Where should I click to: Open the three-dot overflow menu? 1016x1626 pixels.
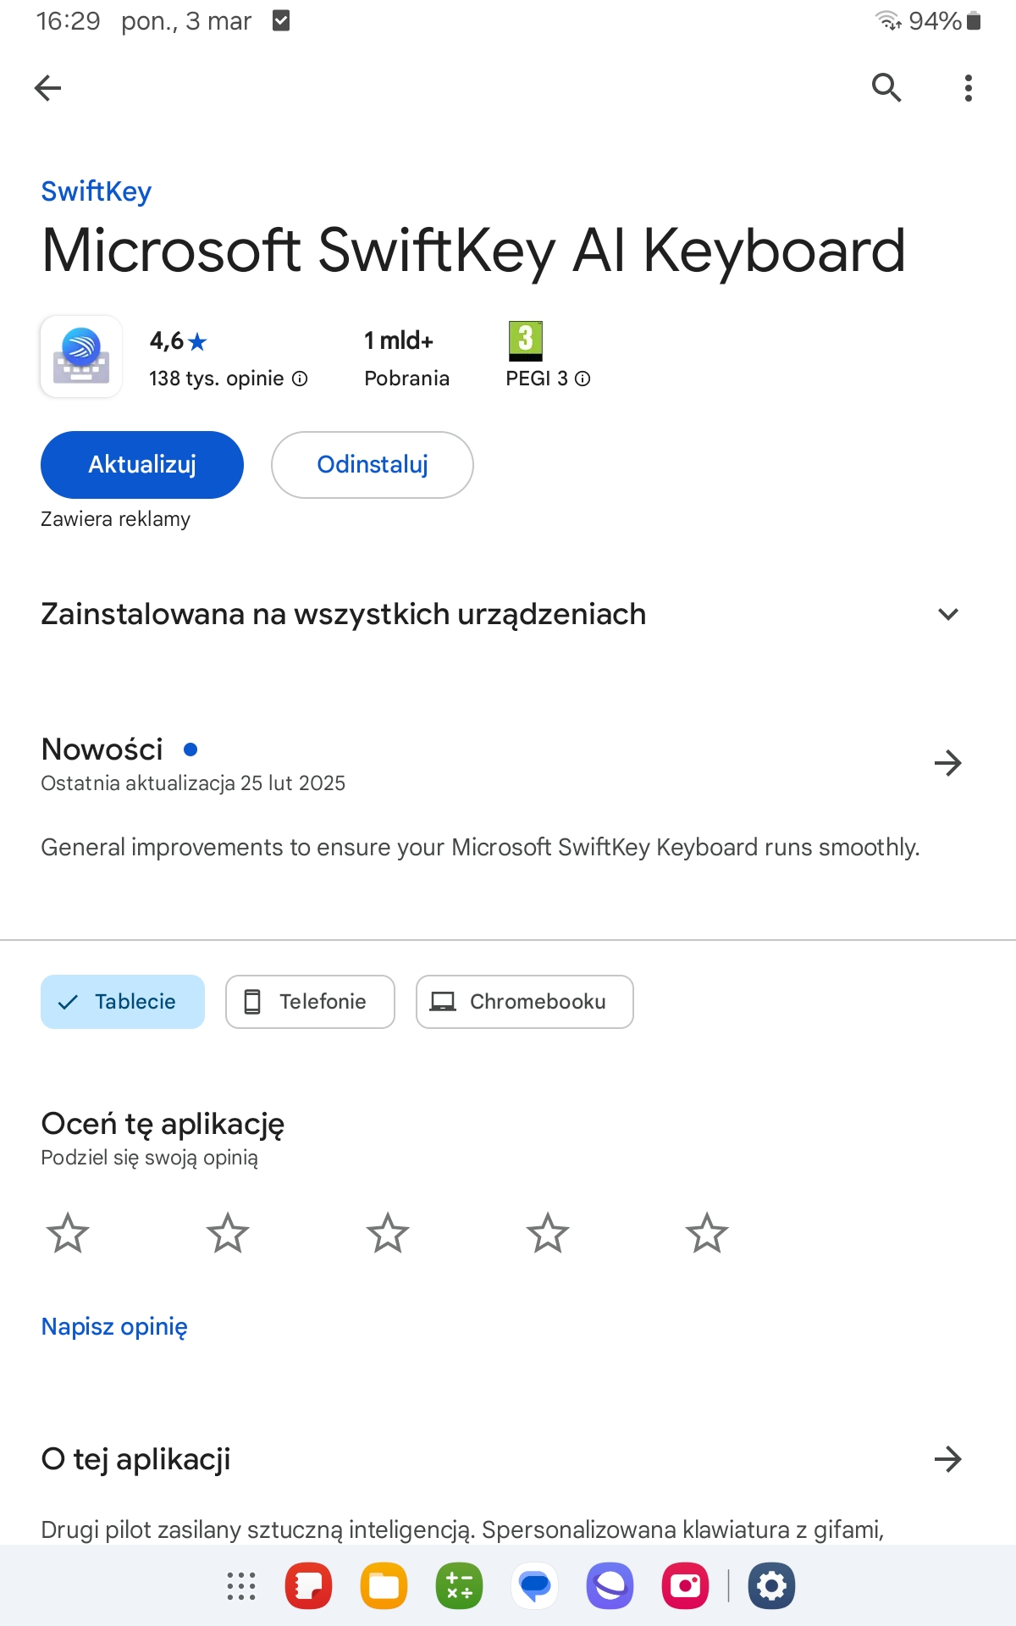[x=968, y=87]
